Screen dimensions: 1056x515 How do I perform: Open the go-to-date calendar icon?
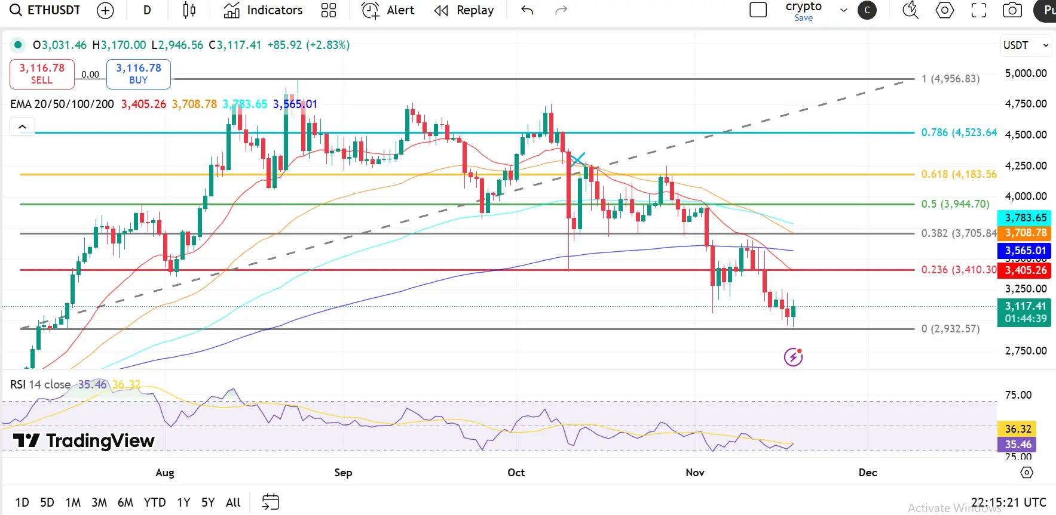point(270,502)
